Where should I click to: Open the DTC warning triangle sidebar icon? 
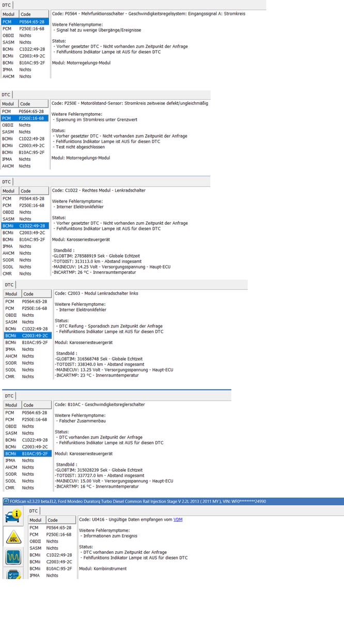click(x=13, y=537)
